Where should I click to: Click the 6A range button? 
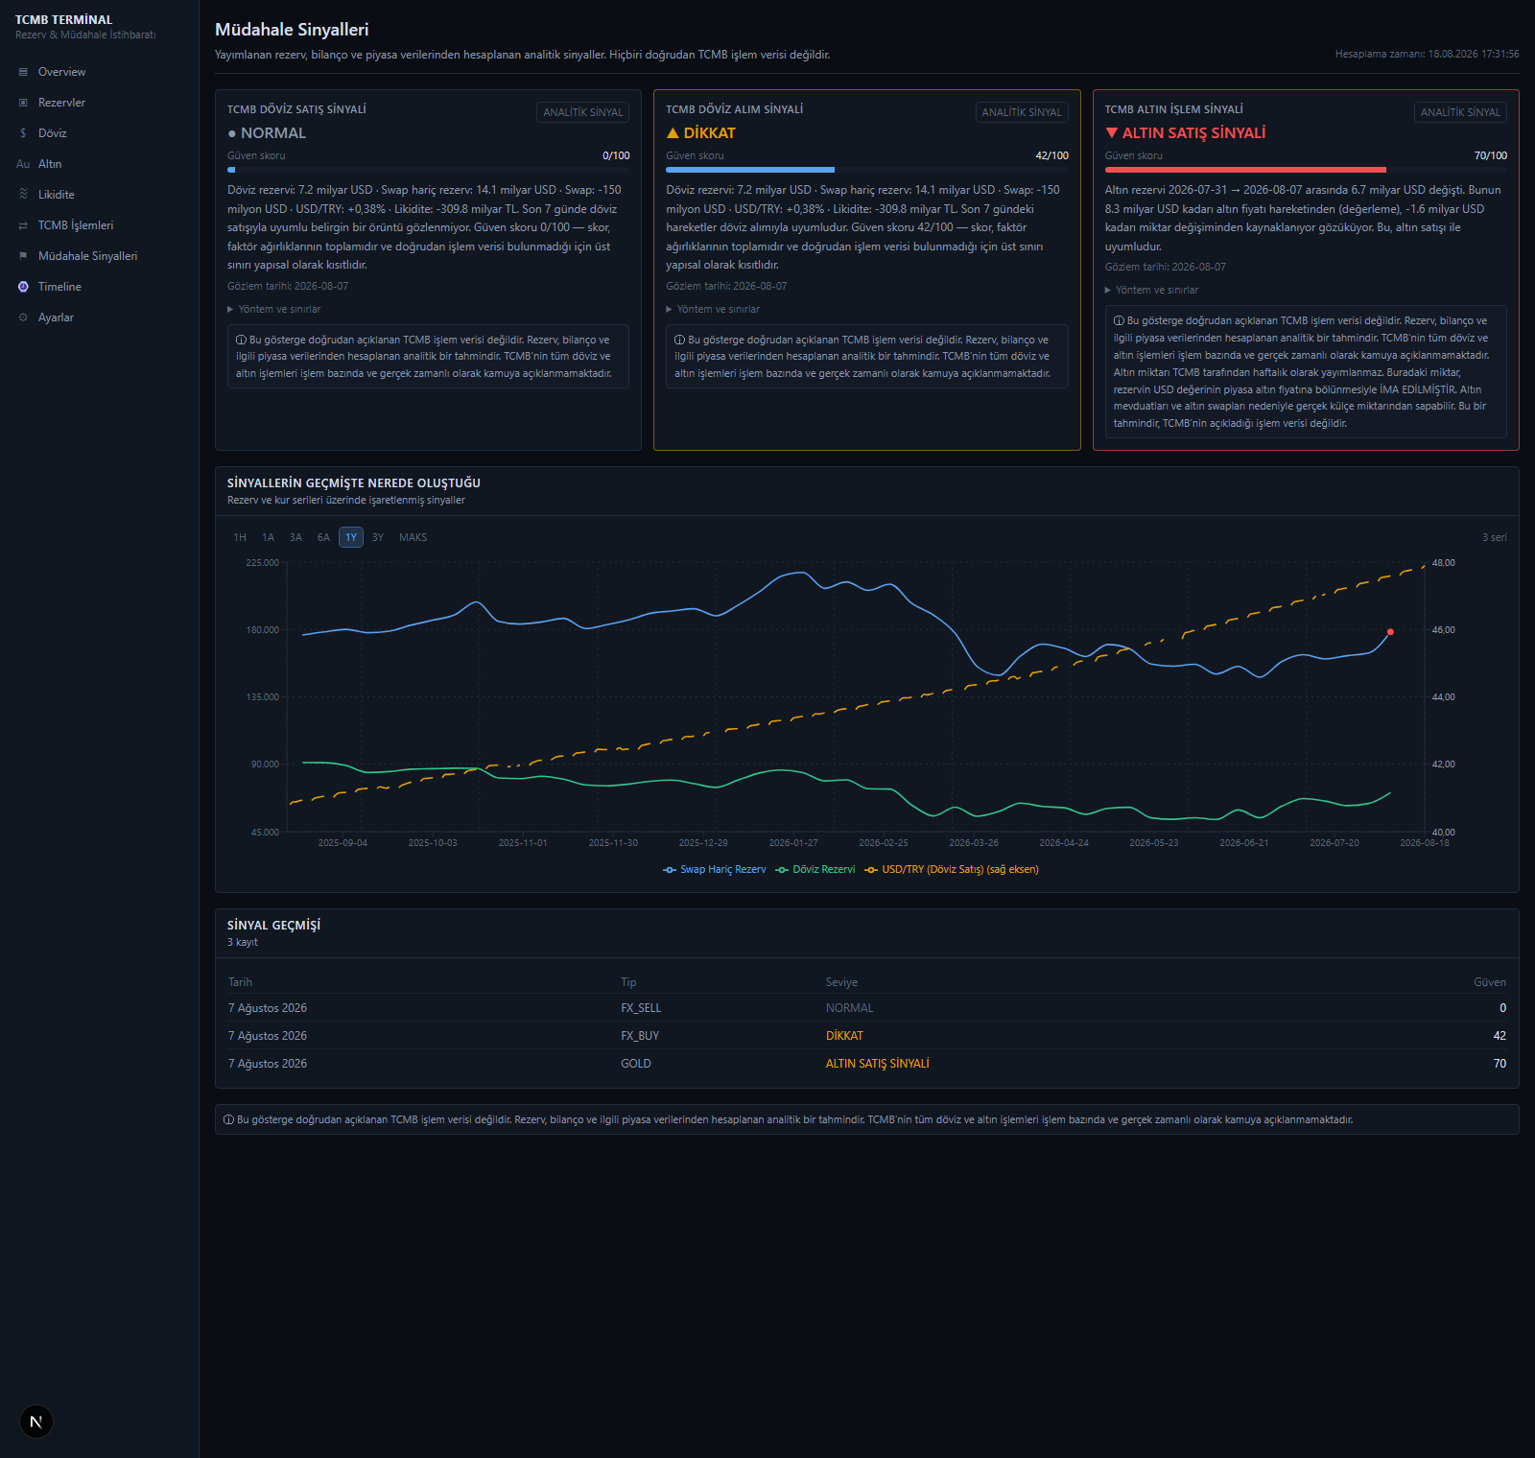(x=323, y=537)
